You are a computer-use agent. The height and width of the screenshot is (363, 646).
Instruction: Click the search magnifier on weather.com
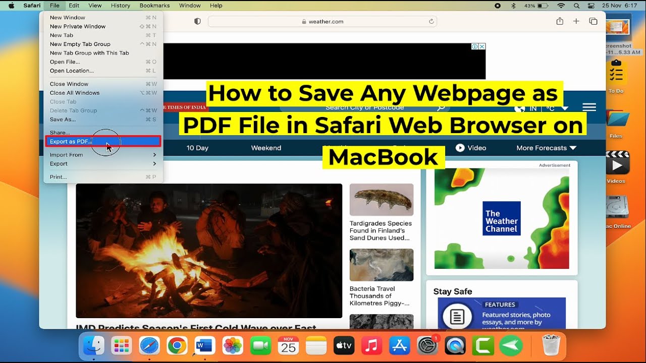441,107
